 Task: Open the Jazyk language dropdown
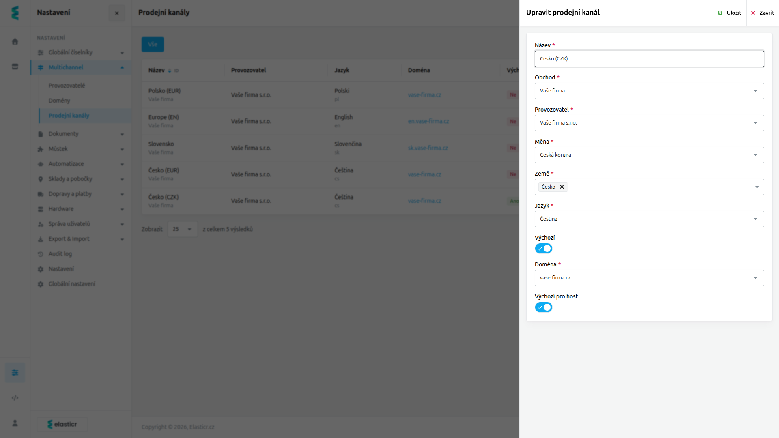(649, 219)
